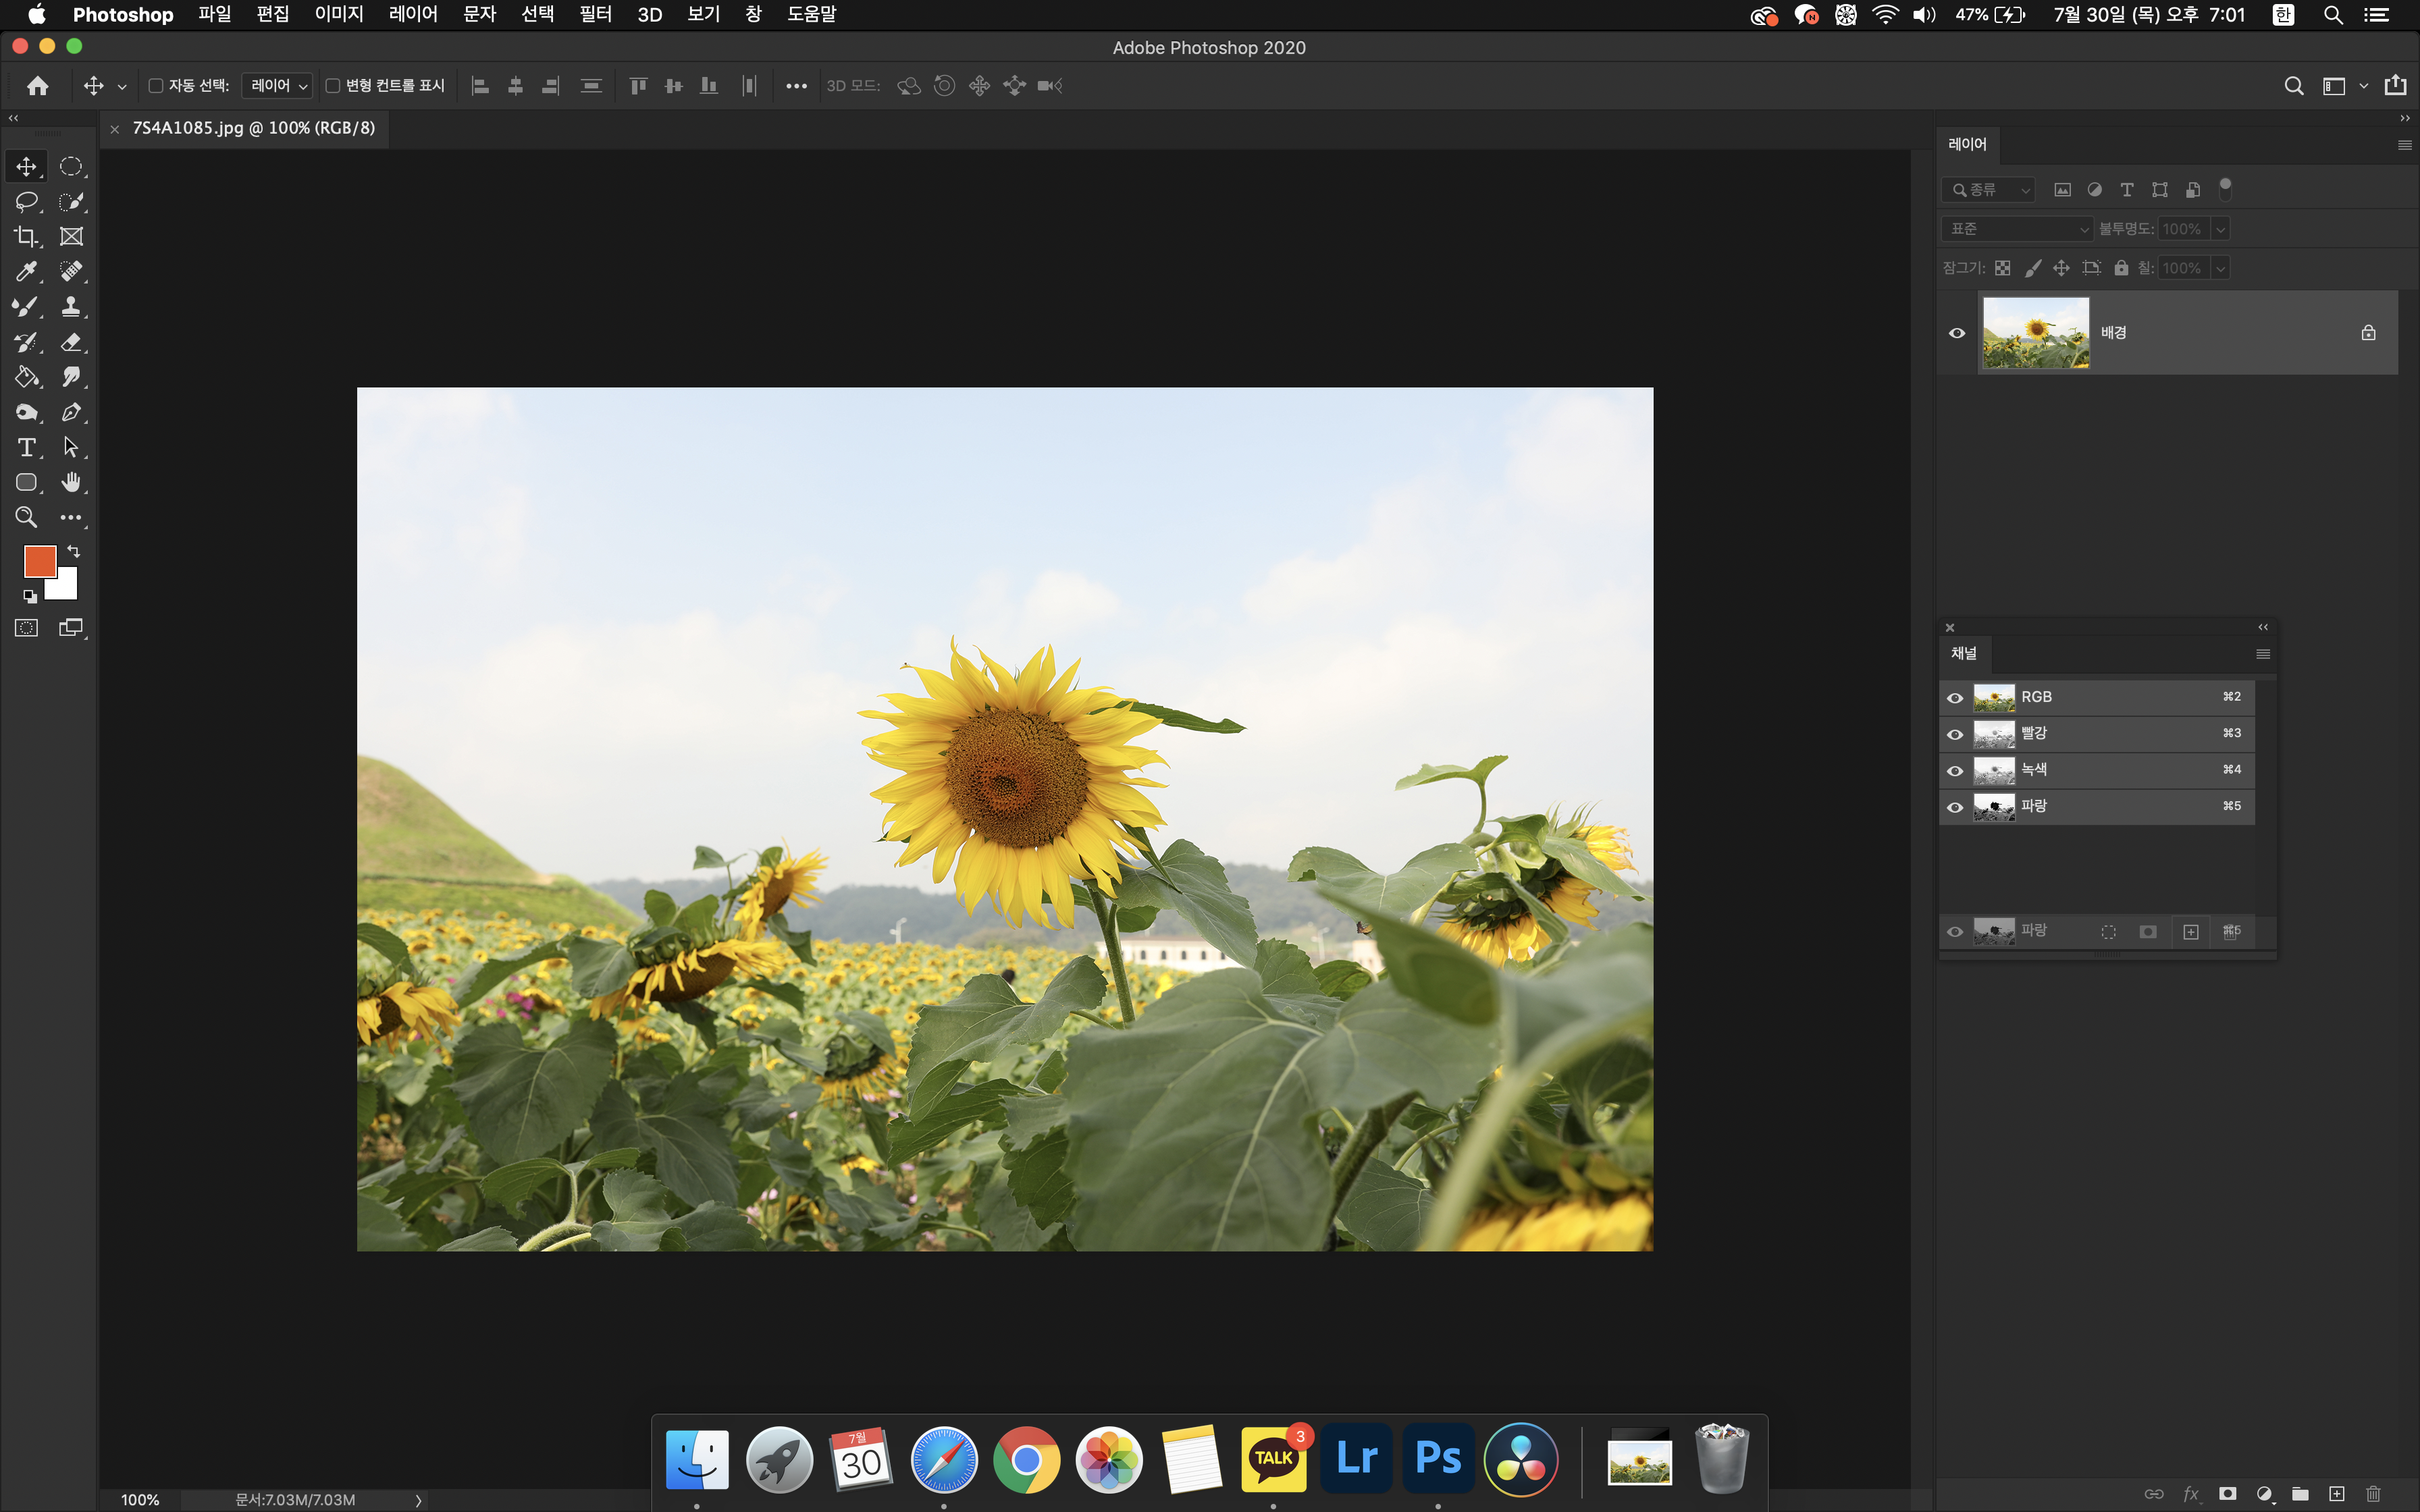
Task: Select the Lasso tool
Action: [x=26, y=201]
